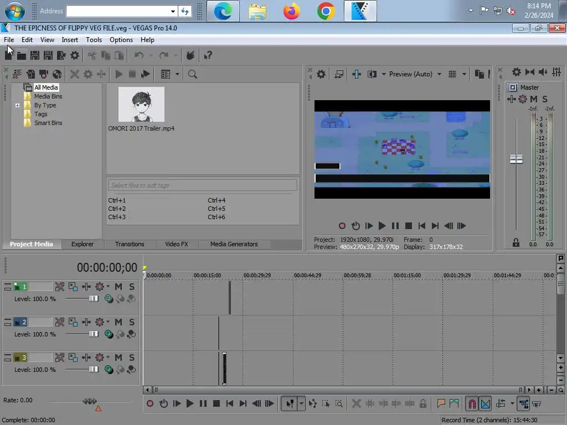Open the Tools menu
Viewport: 567px width, 425px height.
(94, 40)
